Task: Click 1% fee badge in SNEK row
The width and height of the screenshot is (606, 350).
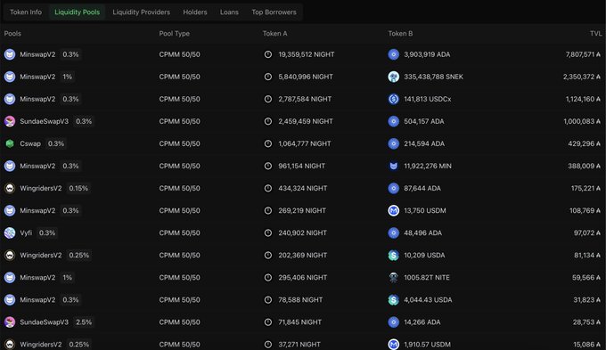Action: pos(67,77)
